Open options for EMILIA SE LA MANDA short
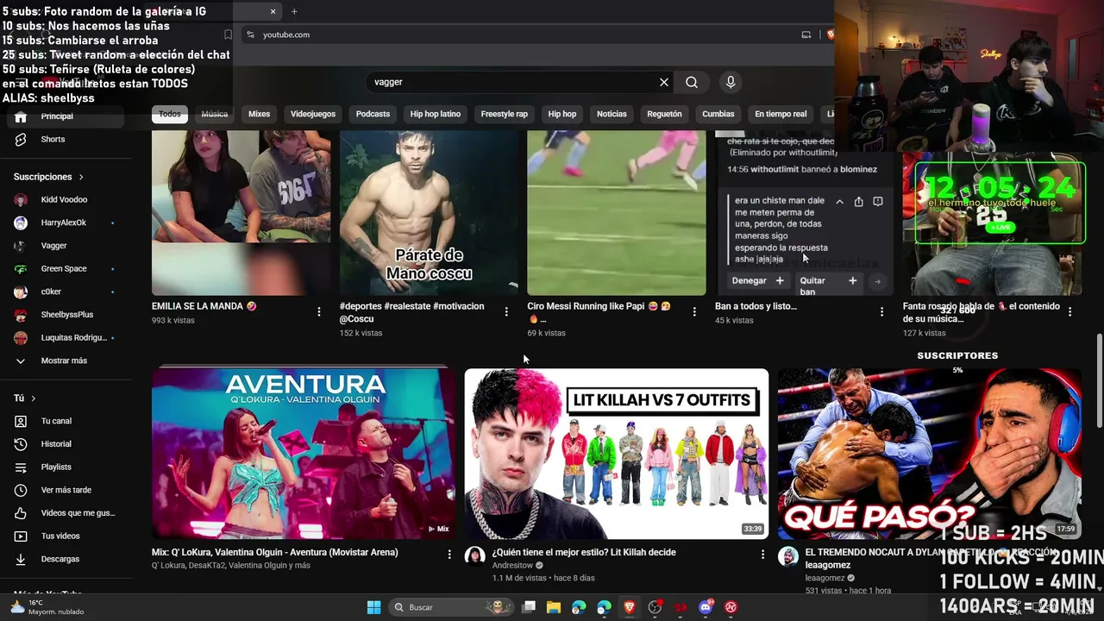 coord(319,311)
